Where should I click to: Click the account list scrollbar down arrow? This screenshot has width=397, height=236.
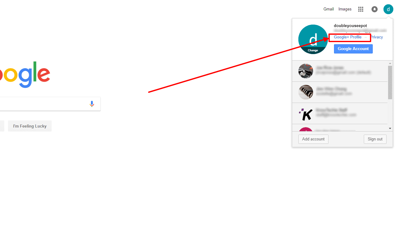[x=390, y=128]
